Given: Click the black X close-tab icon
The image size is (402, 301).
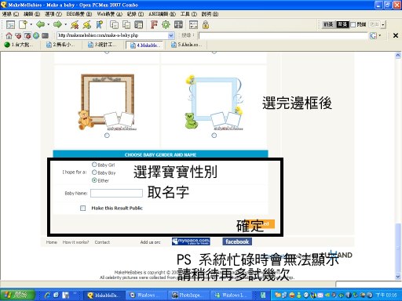Looking at the screenshot, I should (x=396, y=35).
